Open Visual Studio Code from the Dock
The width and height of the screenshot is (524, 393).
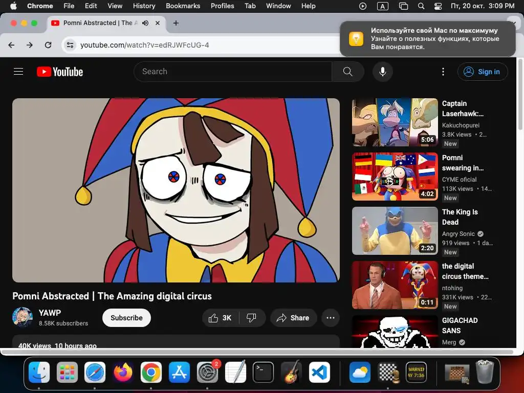point(319,373)
